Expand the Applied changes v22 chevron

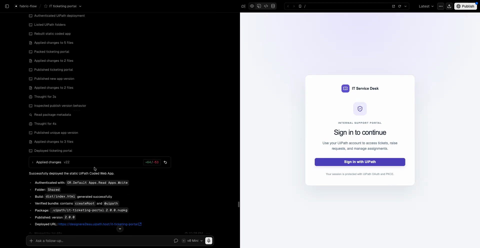point(32,162)
